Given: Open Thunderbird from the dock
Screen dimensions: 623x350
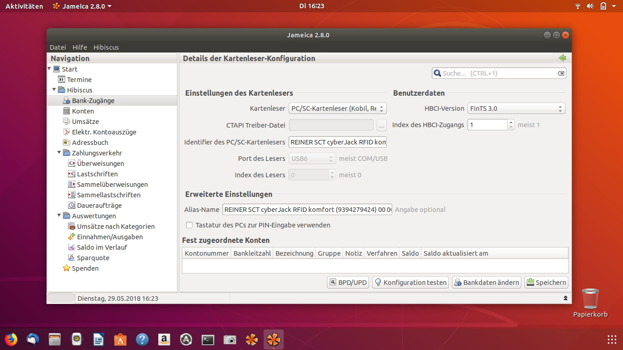Looking at the screenshot, I should tap(33, 340).
